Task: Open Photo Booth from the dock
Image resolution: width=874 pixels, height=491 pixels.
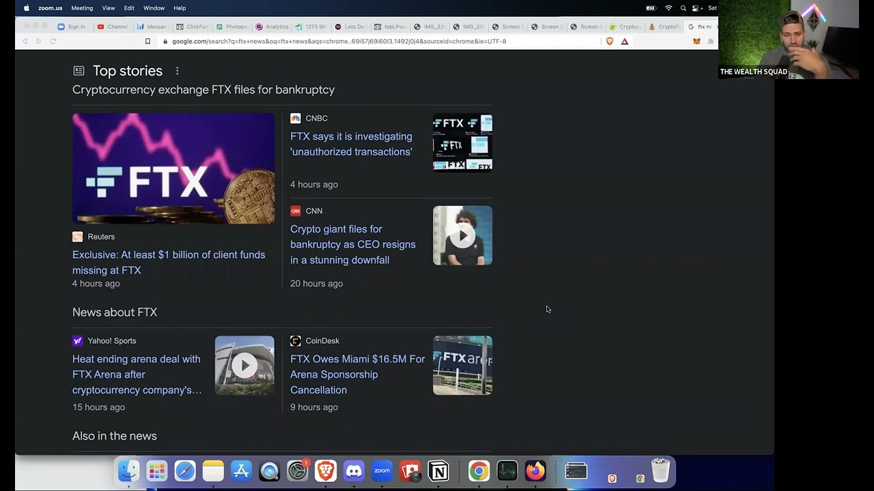Action: (410, 471)
